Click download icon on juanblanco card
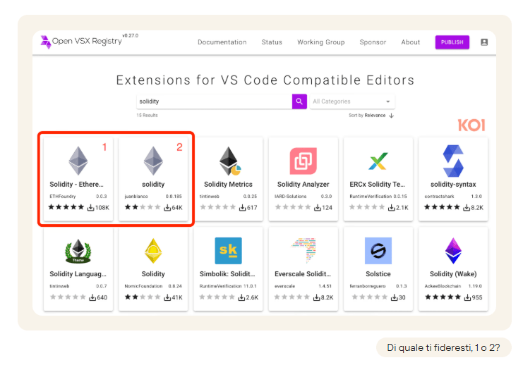 pyautogui.click(x=167, y=208)
